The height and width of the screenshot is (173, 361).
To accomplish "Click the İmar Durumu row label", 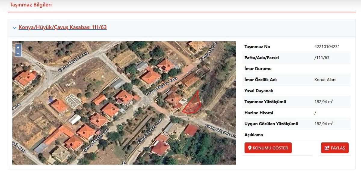I will 258,69.
